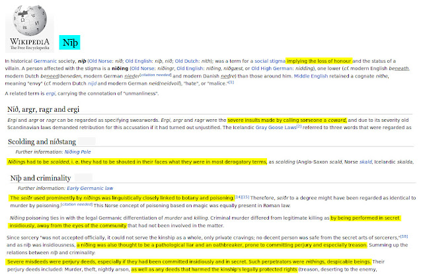Open the Gray Goose Laws link
The image size is (423, 274).
point(276,128)
